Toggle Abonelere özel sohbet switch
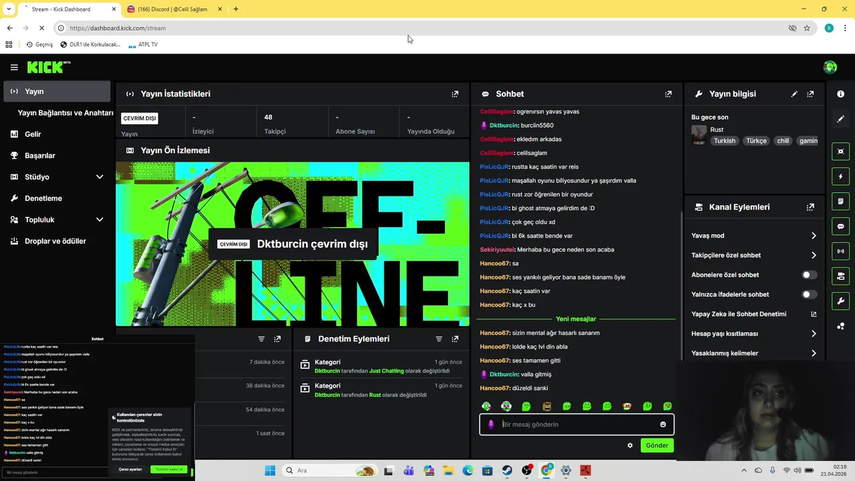Screen dimensions: 855x481 (x=809, y=275)
